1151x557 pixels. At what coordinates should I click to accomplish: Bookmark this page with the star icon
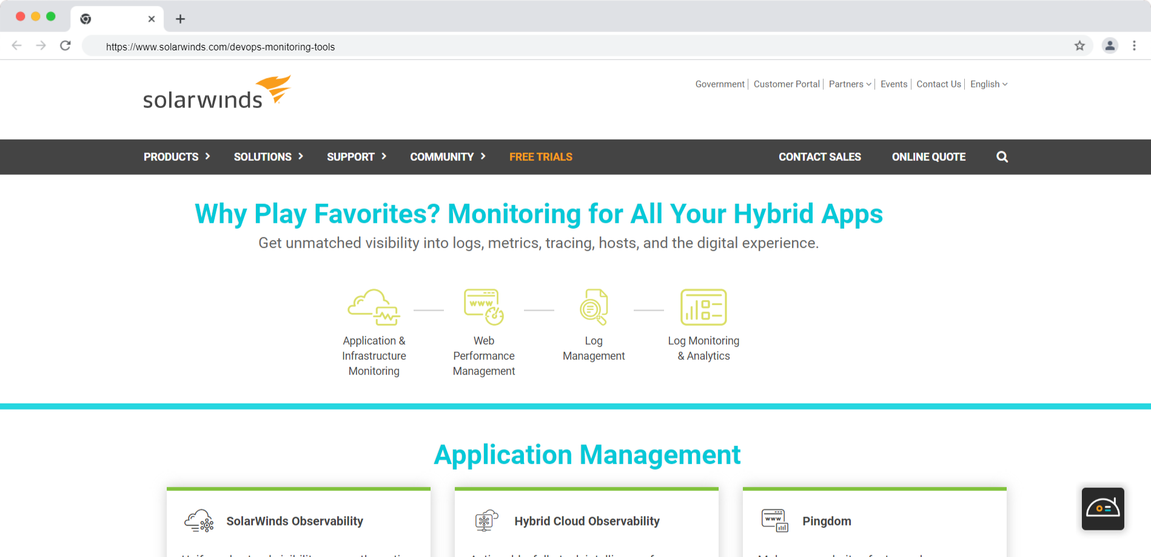pos(1079,46)
